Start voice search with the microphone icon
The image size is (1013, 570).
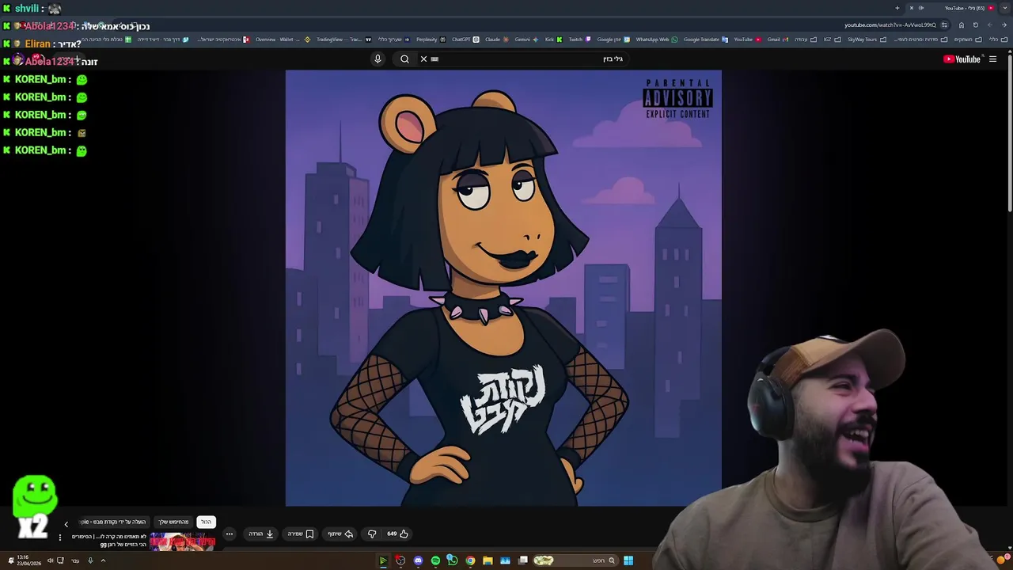[x=378, y=59]
